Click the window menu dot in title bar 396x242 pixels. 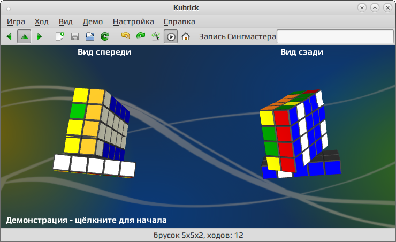pos(9,9)
